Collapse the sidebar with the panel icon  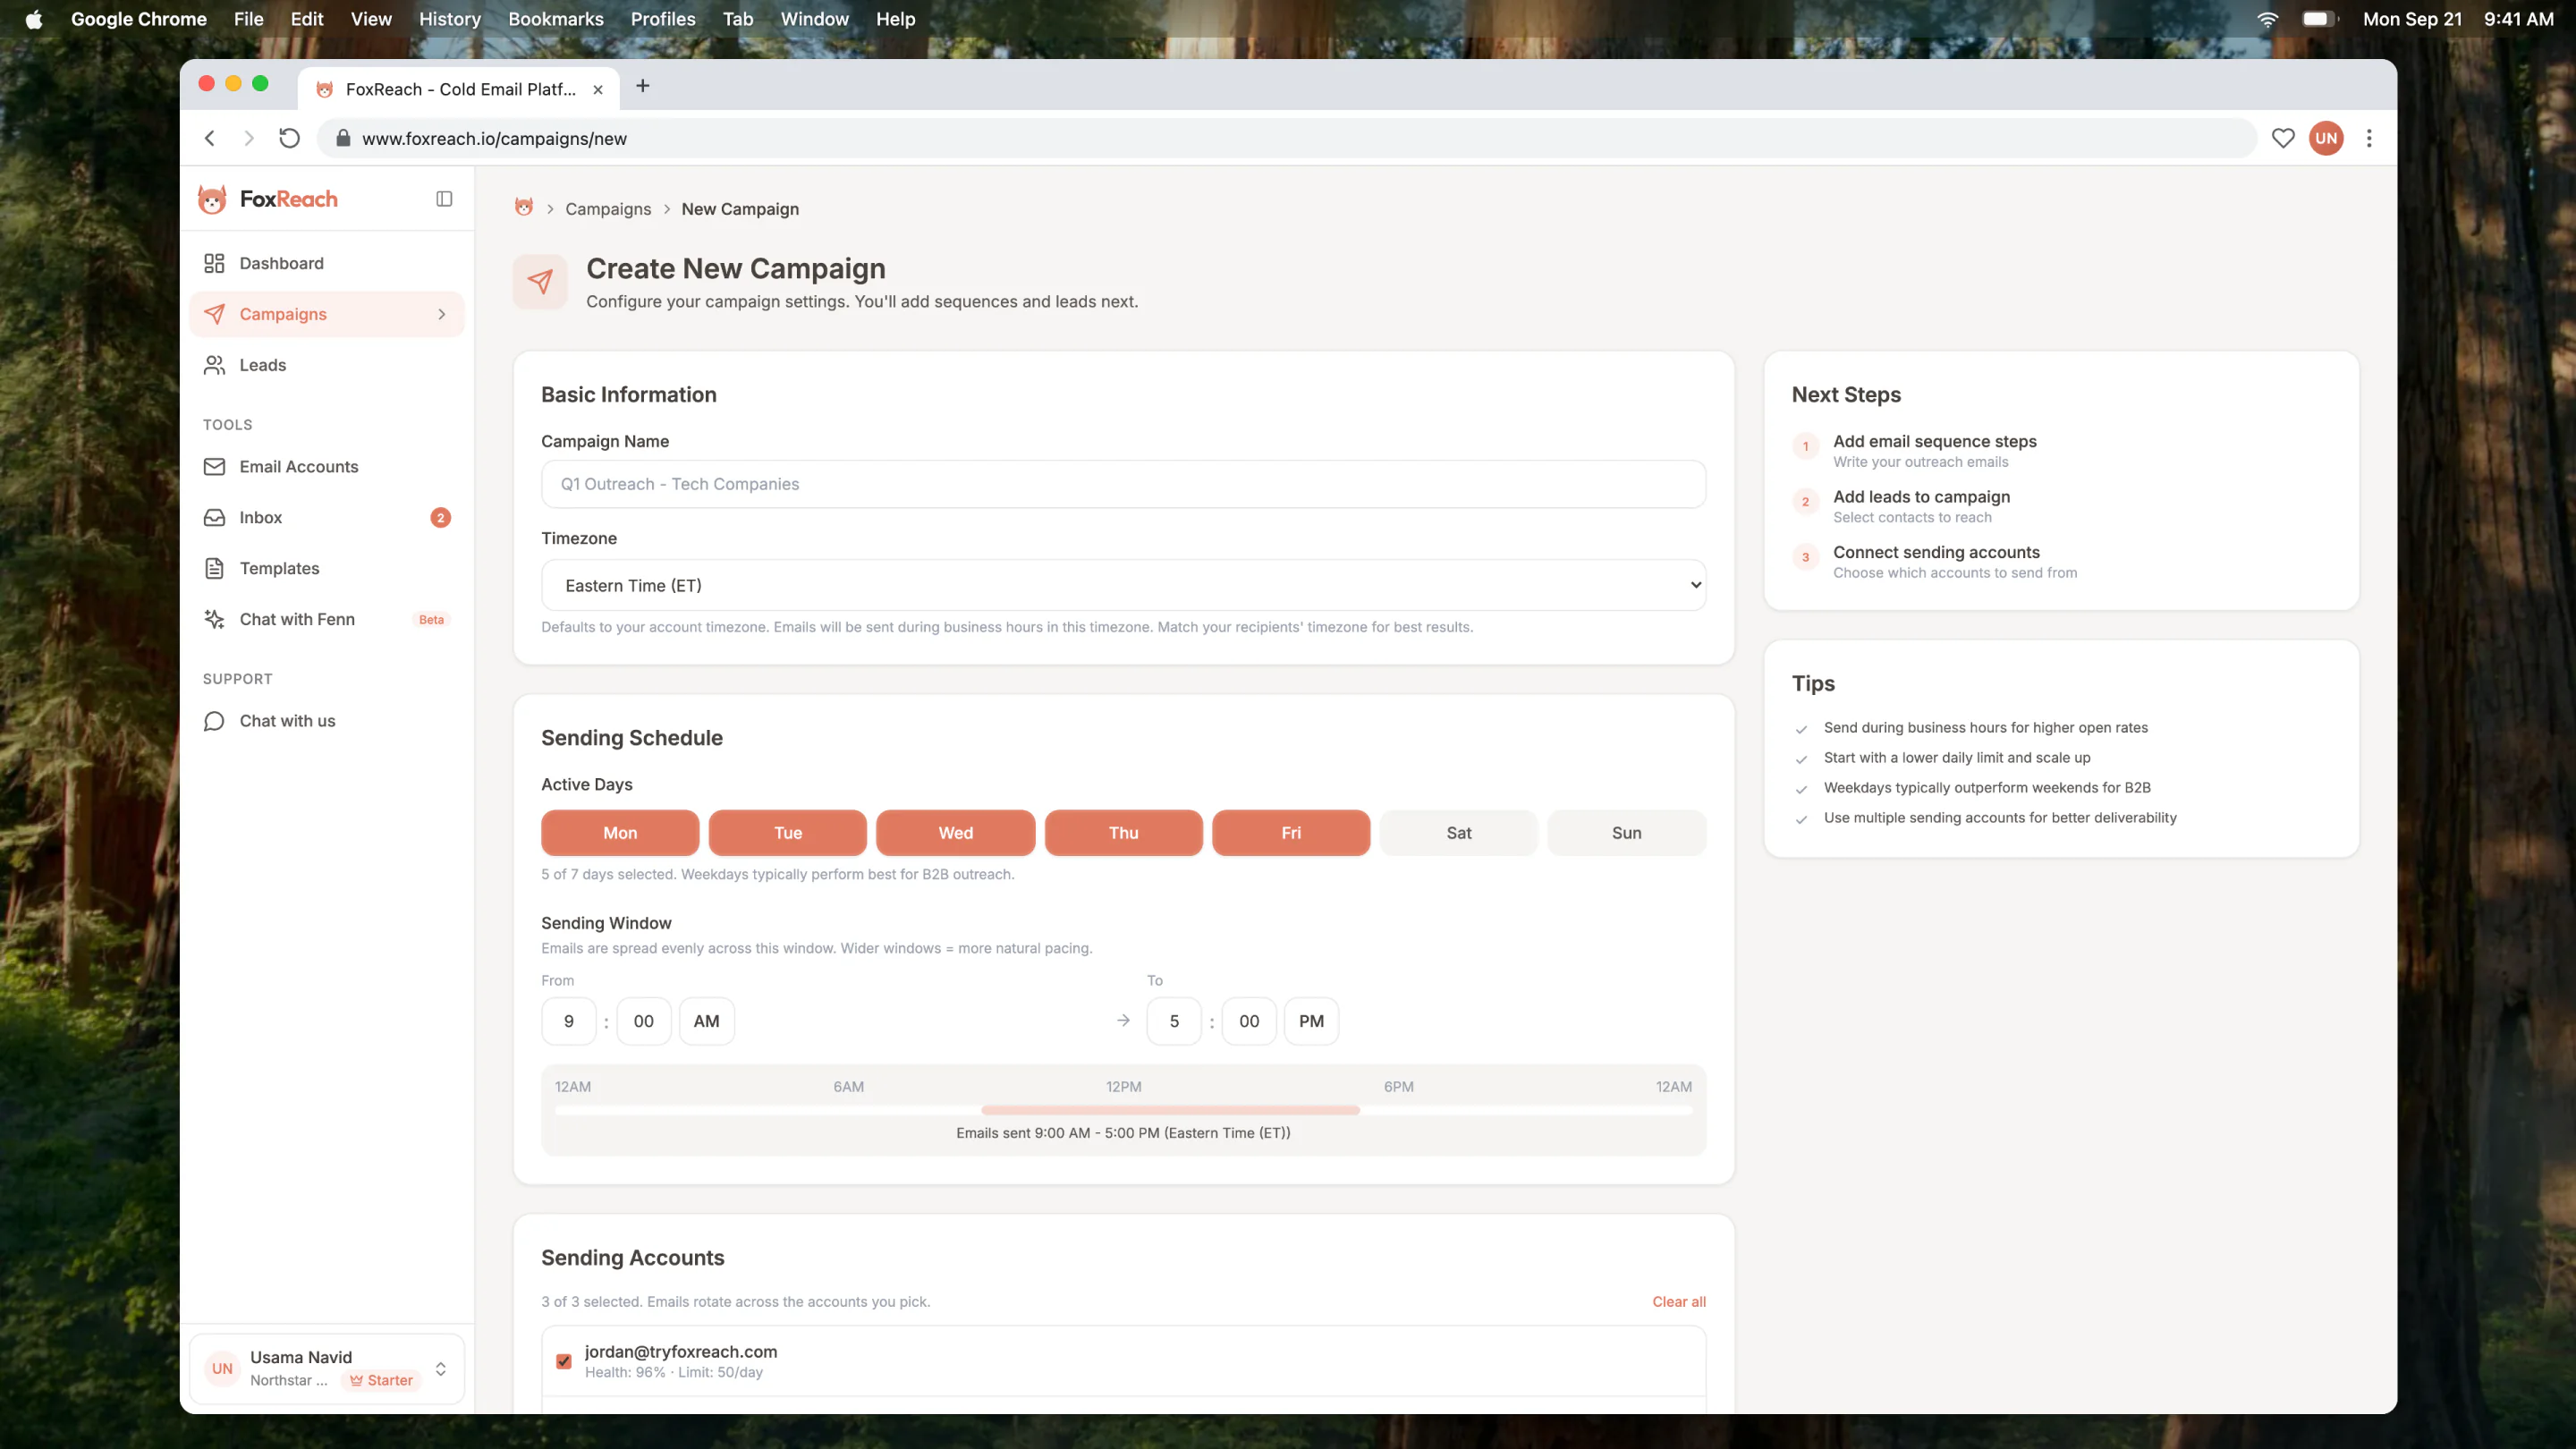[444, 199]
